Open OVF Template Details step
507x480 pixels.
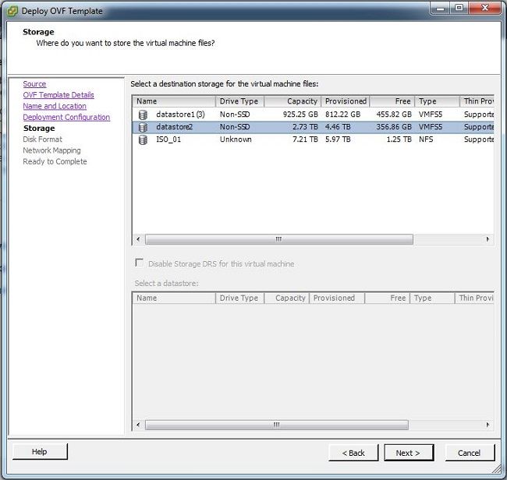[x=58, y=95]
